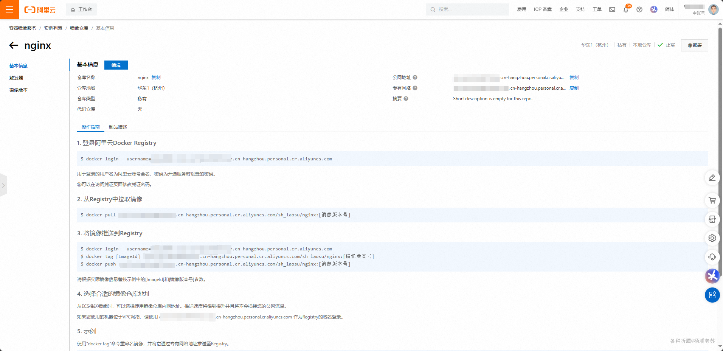Go to 容器镜像服务 breadcrumb
723x351 pixels.
pos(23,28)
